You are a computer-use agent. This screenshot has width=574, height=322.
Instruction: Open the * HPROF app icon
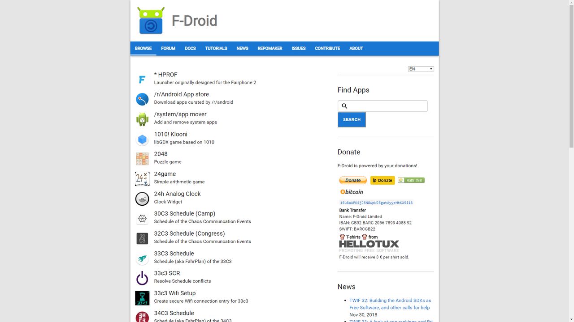pyautogui.click(x=142, y=80)
